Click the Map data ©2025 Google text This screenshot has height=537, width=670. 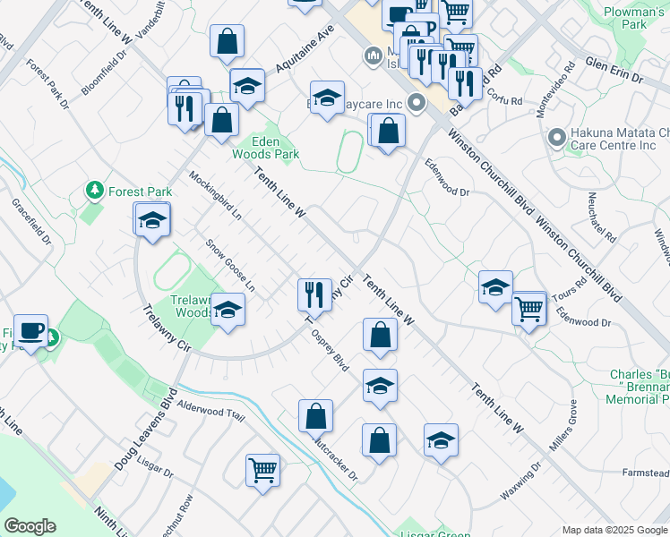coord(614,530)
